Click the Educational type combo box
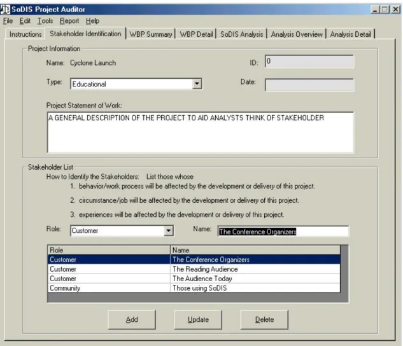This screenshot has width=403, height=346. click(136, 84)
